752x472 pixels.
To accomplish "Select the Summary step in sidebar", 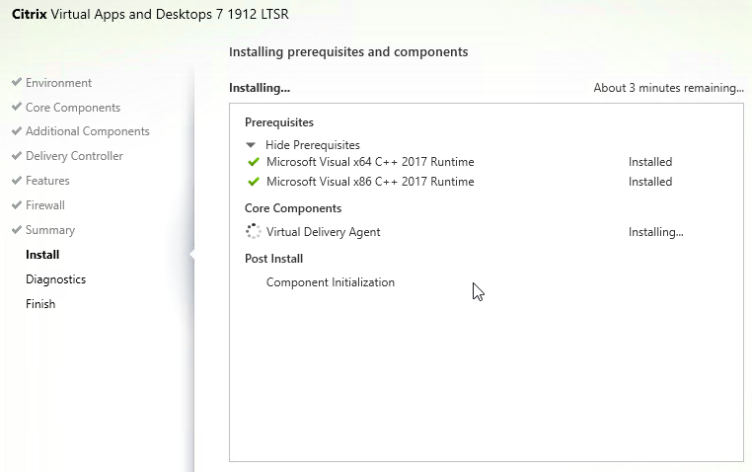I will [50, 230].
